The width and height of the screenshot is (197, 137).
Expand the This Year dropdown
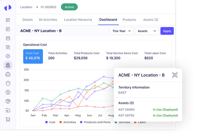[x=121, y=31]
